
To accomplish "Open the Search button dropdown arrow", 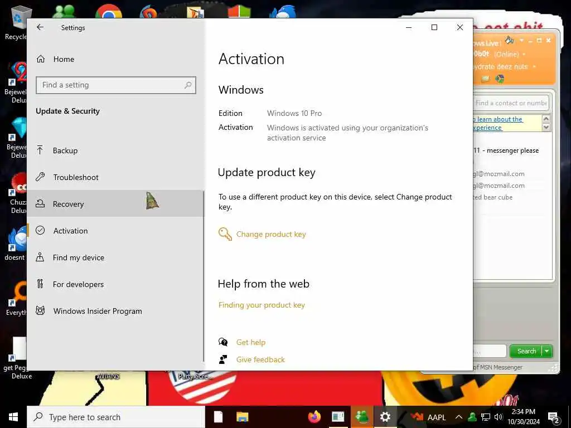I will [547, 351].
